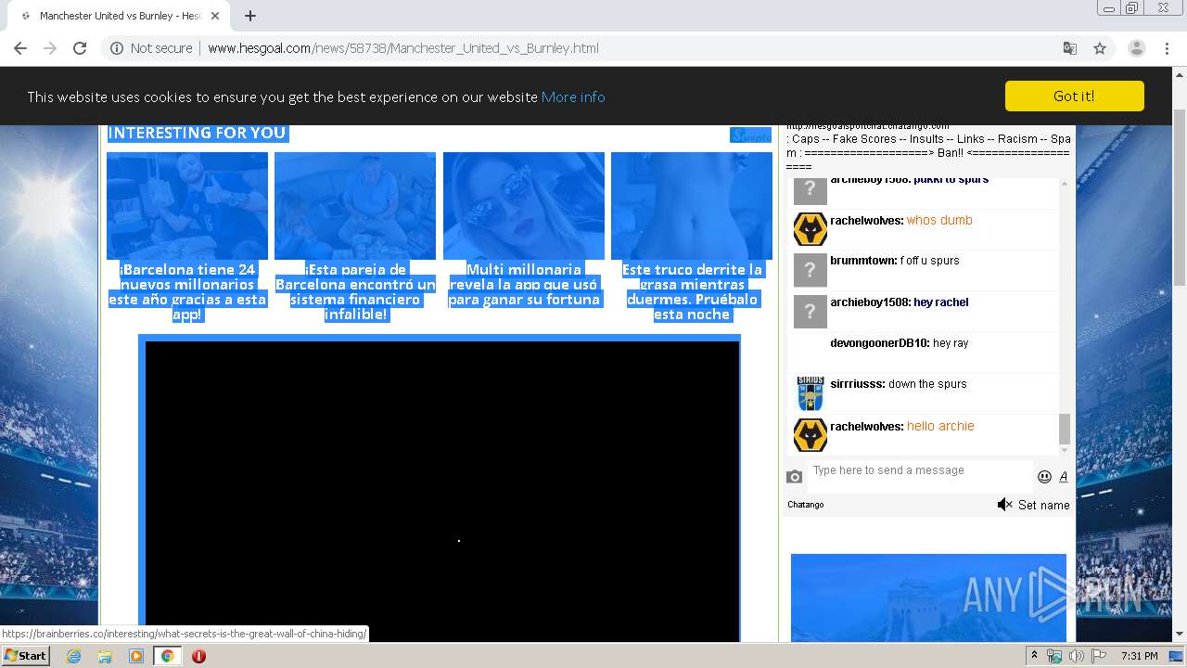
Task: Click the ad provider logo beside Interesting For You
Action: click(x=750, y=135)
